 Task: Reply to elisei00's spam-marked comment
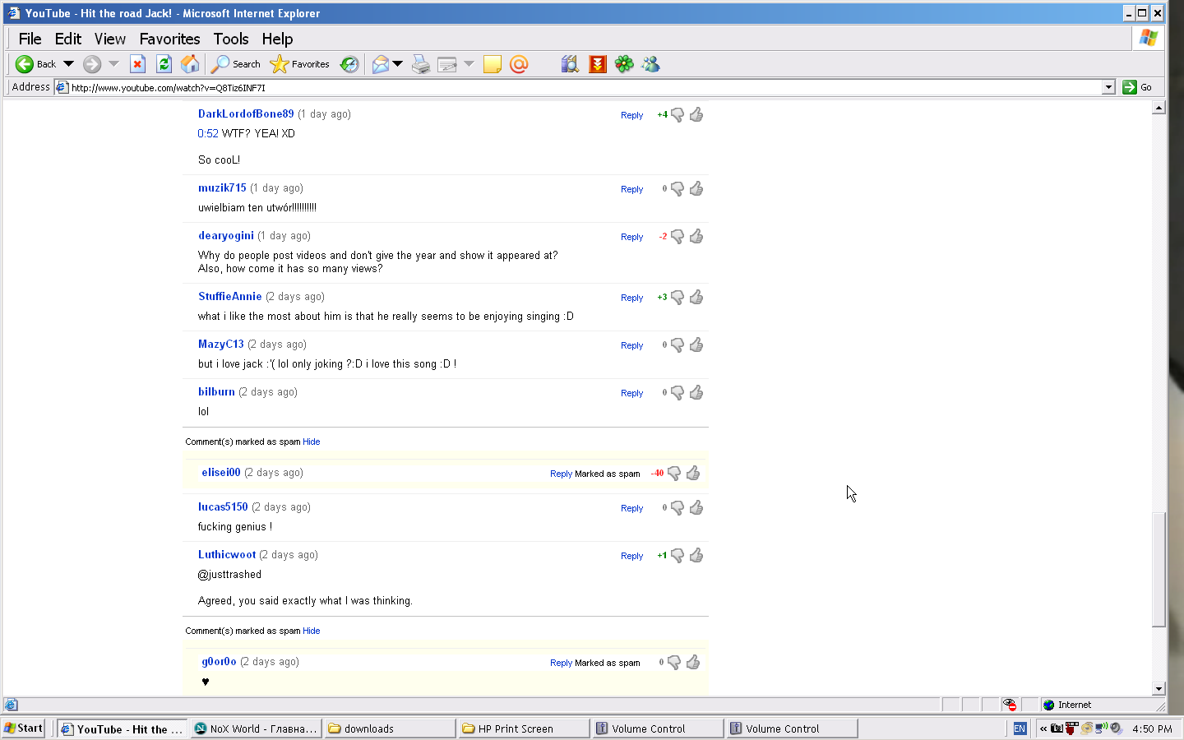561,474
